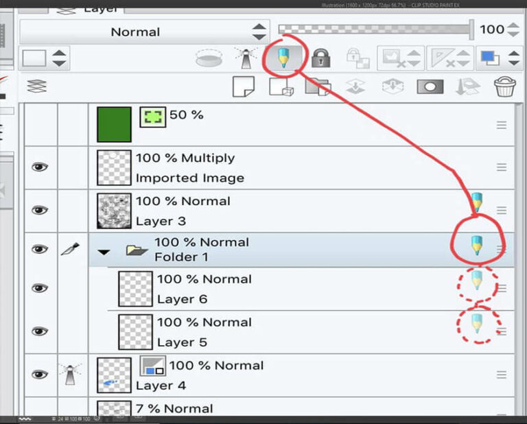527x424 pixels.
Task: Toggle visibility of Layer 6
Action: [40, 288]
